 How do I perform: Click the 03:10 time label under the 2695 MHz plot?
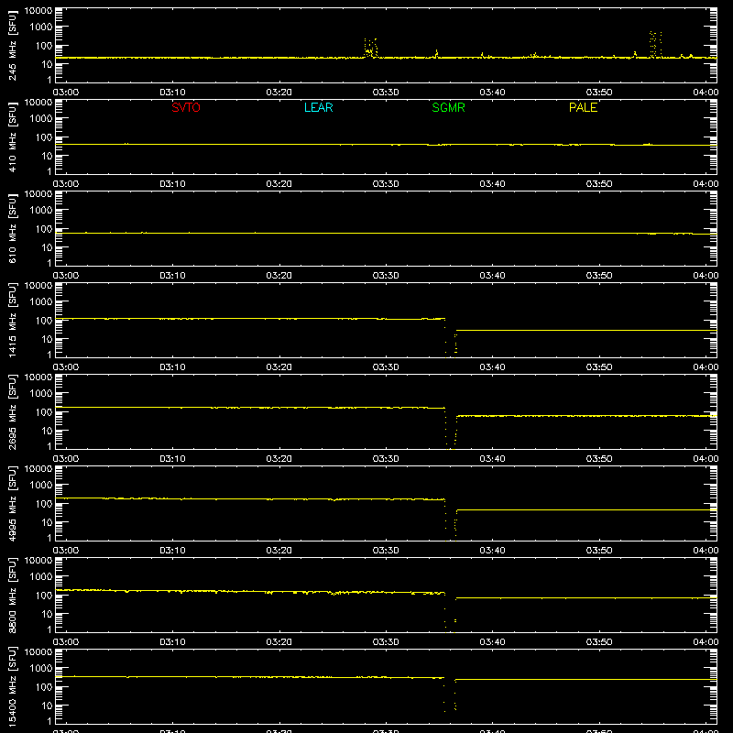coord(172,459)
